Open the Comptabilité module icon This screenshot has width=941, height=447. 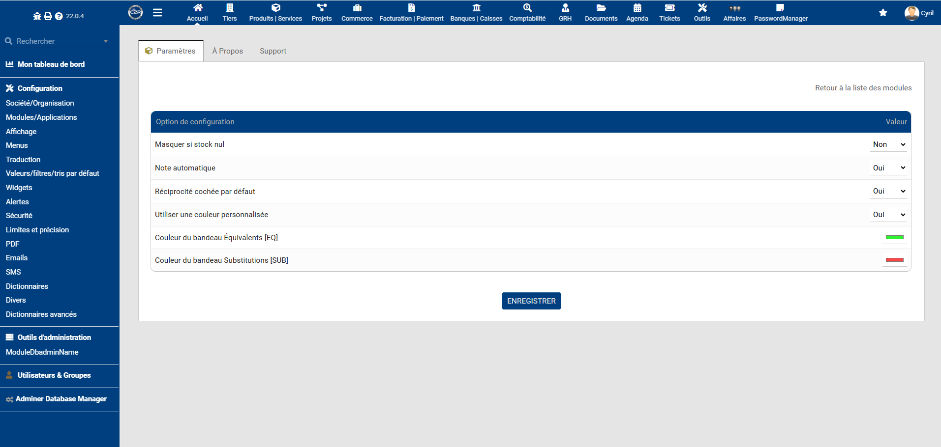pos(527,8)
